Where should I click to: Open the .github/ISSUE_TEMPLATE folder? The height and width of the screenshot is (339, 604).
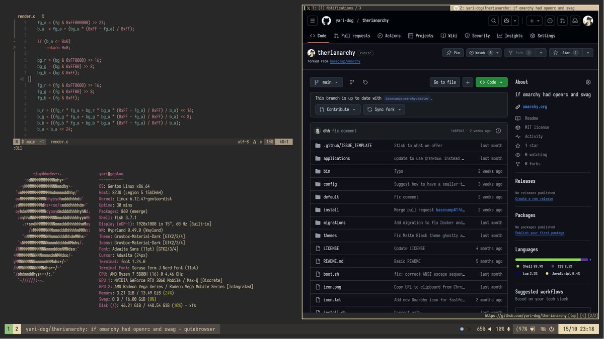(x=347, y=146)
